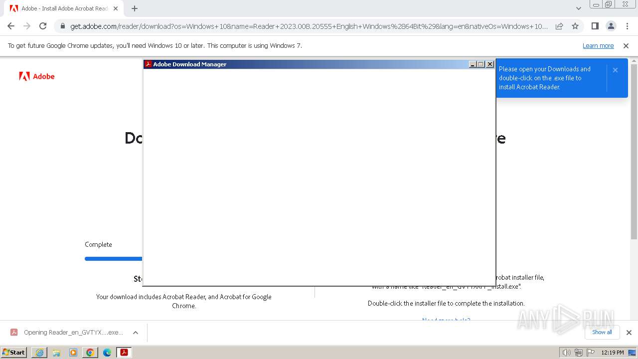Click Show all downloads button

tap(602, 332)
